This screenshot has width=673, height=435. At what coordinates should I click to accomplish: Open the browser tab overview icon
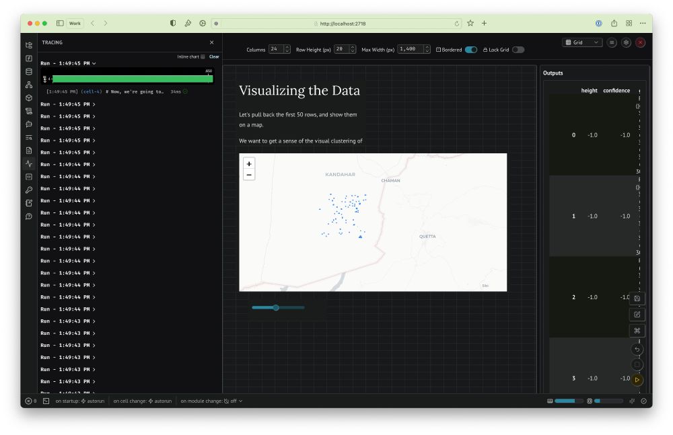(629, 23)
